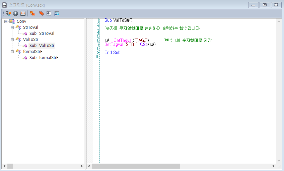
Task: Select the ValToStr module label
Action: 30,39
